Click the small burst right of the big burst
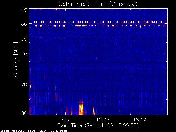 point(94,111)
